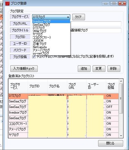
Task: Sort by ブログサービス column header
Action: click(x=18, y=86)
